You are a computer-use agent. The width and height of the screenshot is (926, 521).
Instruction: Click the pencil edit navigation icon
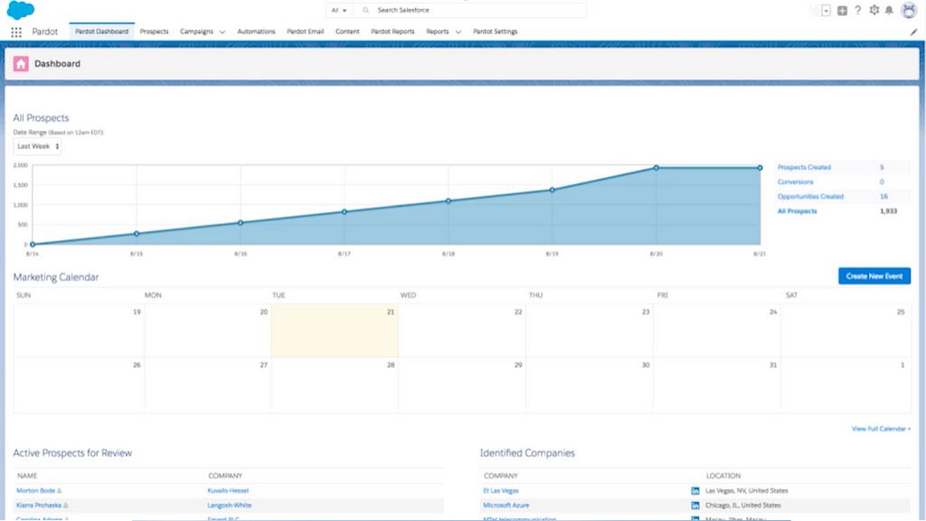(913, 32)
